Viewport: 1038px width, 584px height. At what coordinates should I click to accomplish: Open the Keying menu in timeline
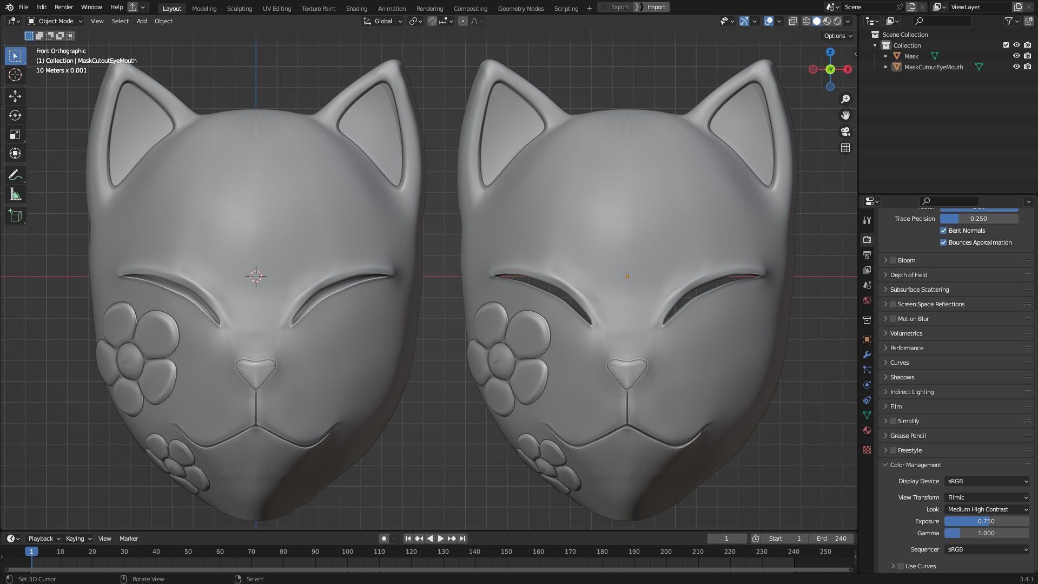[x=78, y=539]
